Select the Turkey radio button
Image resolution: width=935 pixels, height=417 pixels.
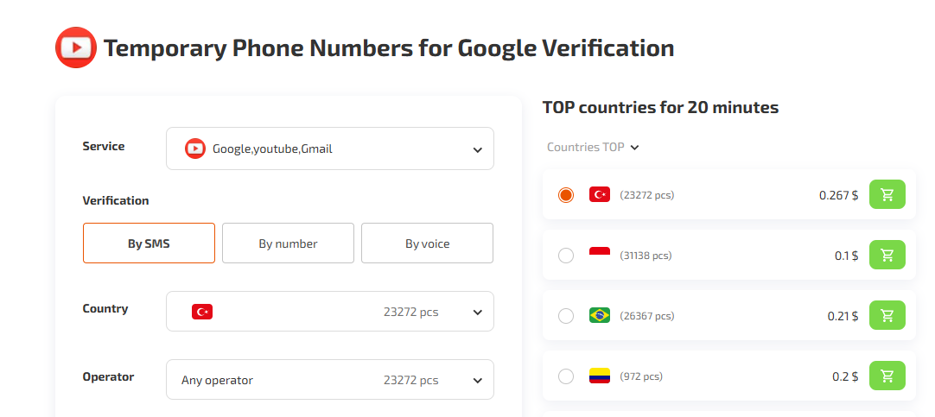(566, 195)
